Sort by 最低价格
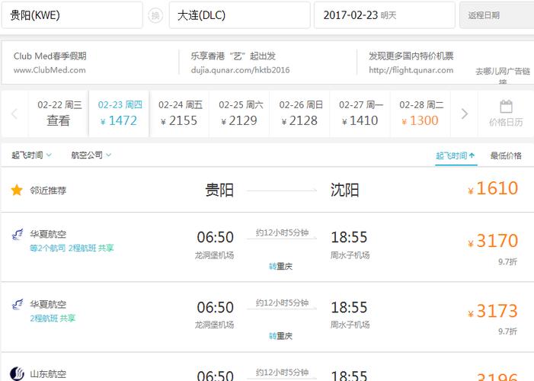 (x=506, y=156)
